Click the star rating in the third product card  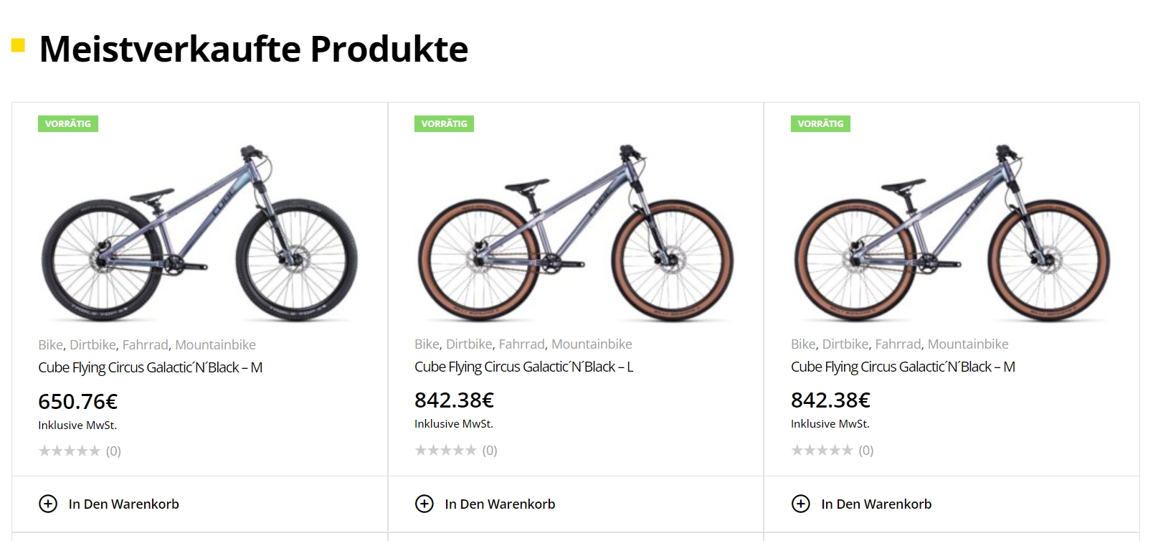[x=822, y=450]
